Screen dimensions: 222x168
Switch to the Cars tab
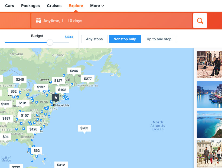[9, 6]
